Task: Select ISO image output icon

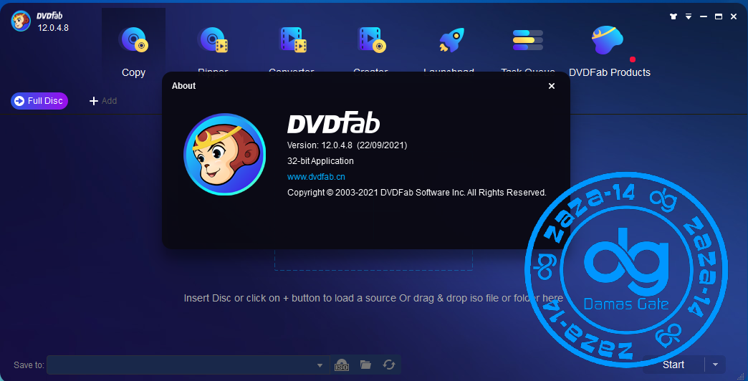Action: (x=342, y=365)
